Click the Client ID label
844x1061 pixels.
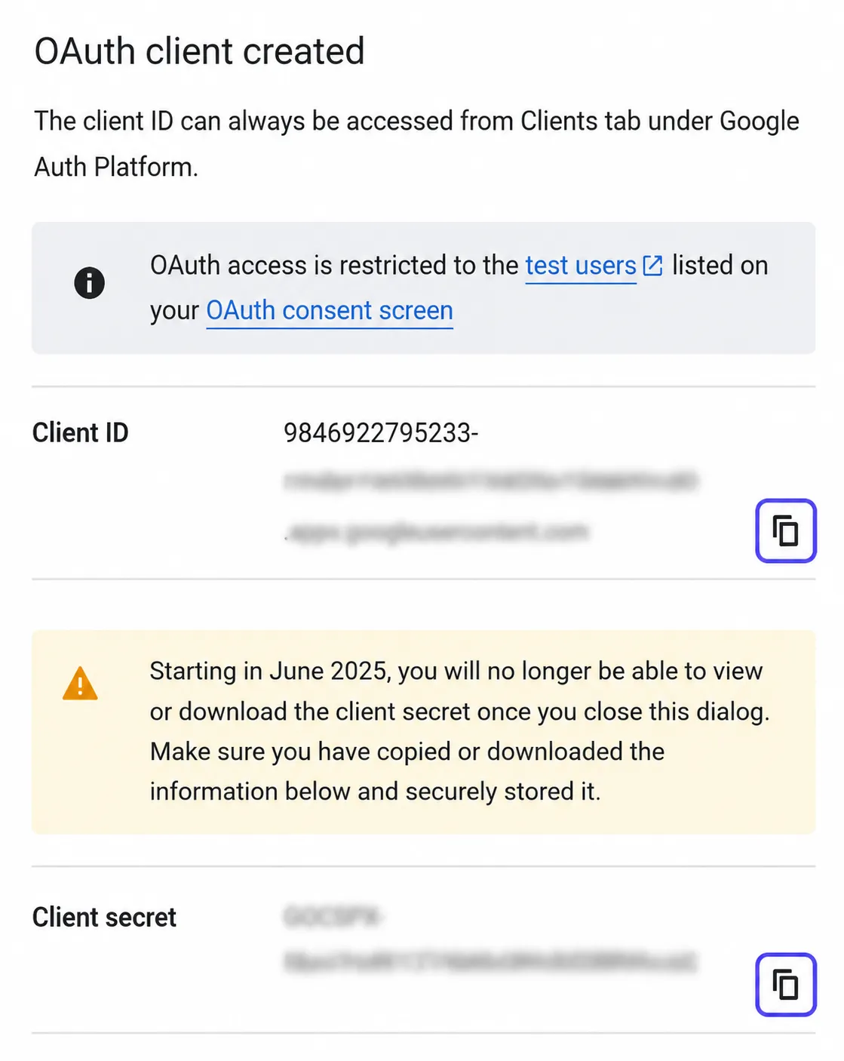[x=81, y=433]
